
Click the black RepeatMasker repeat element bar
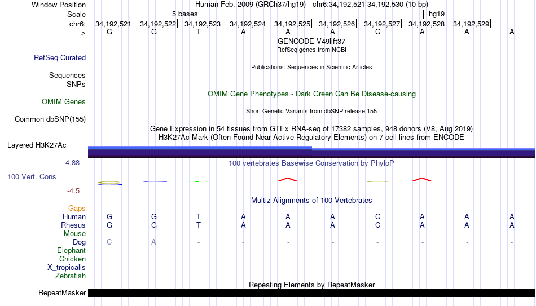[311, 292]
